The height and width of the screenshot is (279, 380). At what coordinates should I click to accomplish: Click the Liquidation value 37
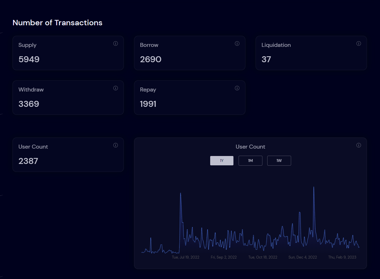click(x=266, y=59)
